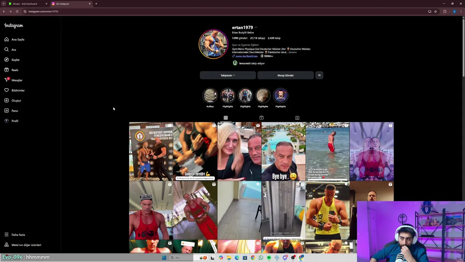
Task: Open the 2.439 takip following list
Action: [274, 38]
